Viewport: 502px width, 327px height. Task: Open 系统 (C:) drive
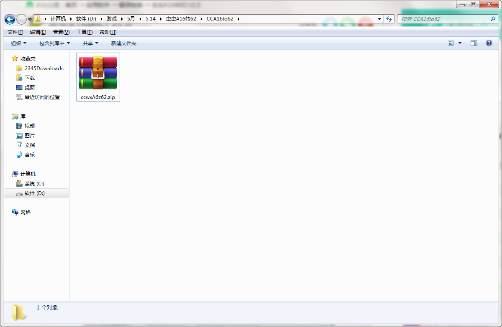pyautogui.click(x=30, y=183)
